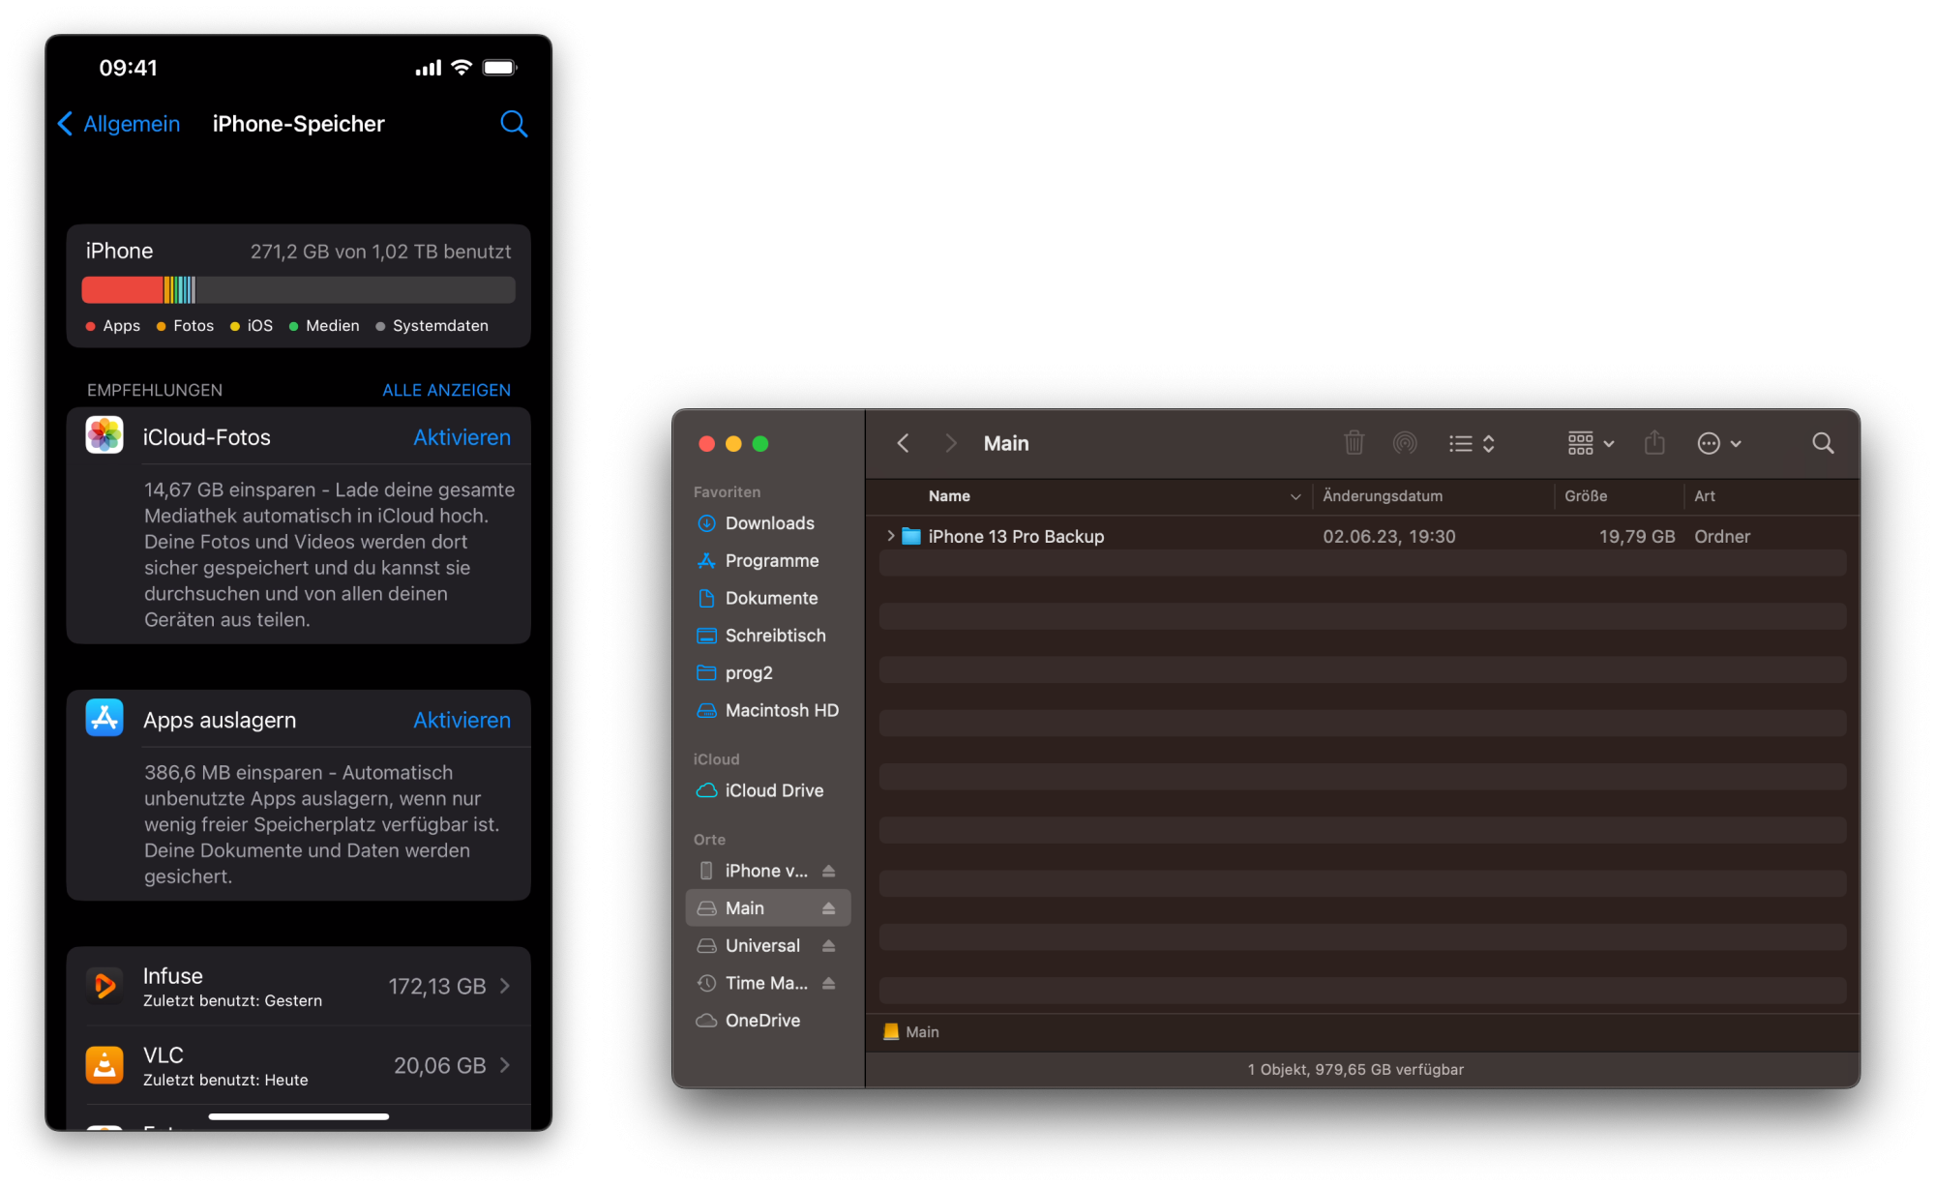Open AirDrop from the toolbar
Screen dimensions: 1935x1187
(1406, 443)
